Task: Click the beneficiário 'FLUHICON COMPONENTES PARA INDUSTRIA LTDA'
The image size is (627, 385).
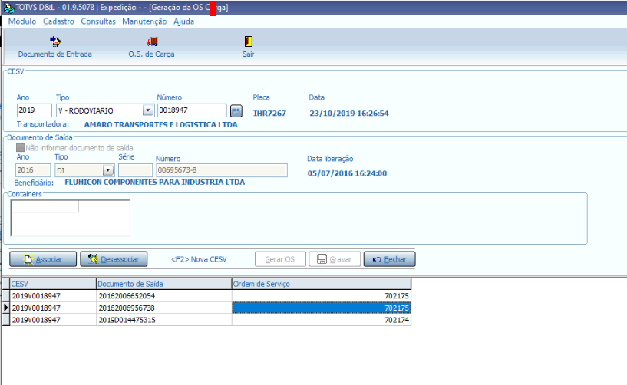Action: (x=155, y=183)
